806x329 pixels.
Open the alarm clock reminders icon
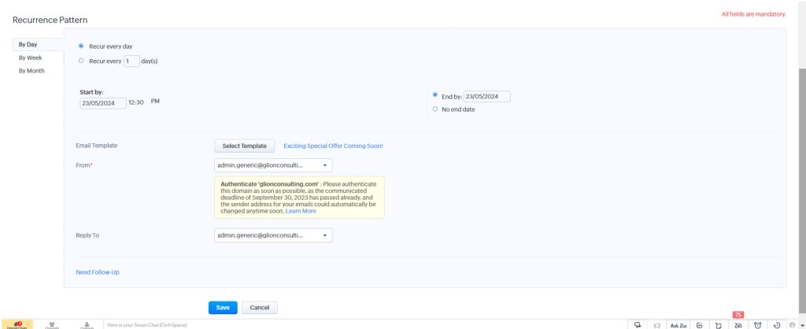(x=758, y=325)
